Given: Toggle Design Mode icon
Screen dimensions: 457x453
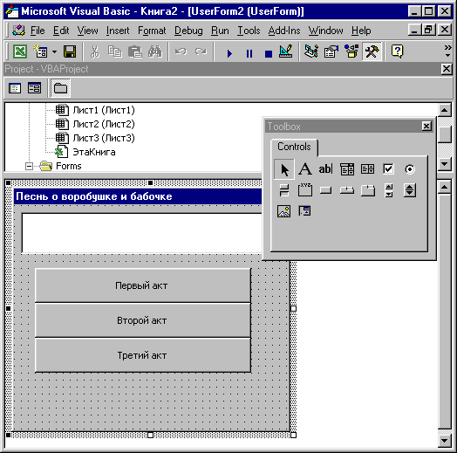Looking at the screenshot, I should coord(286,51).
